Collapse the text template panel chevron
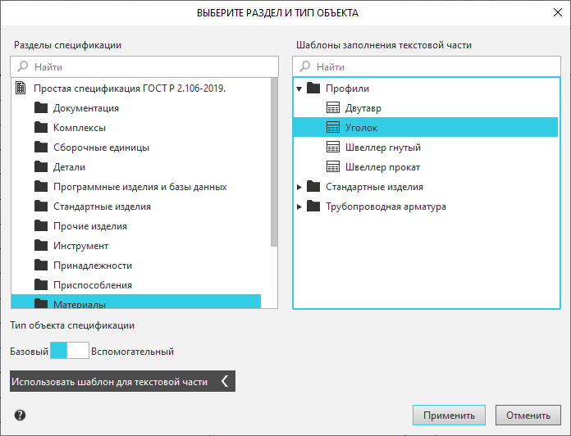Image resolution: width=571 pixels, height=436 pixels. 225,381
